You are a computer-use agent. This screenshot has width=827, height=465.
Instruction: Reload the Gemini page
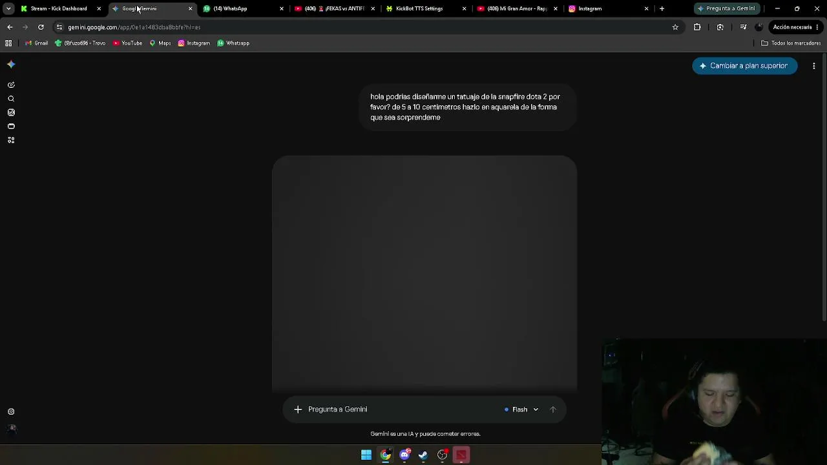41,27
